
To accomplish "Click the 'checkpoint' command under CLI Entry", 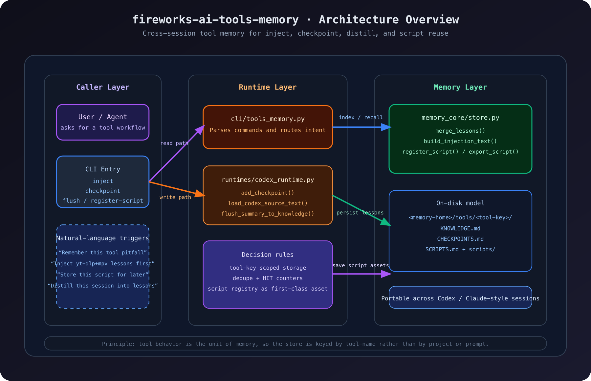I will (103, 191).
